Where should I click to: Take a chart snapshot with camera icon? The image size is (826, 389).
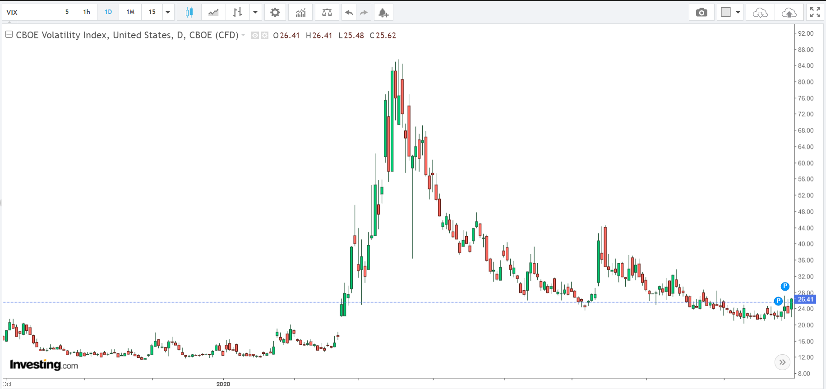tap(701, 13)
